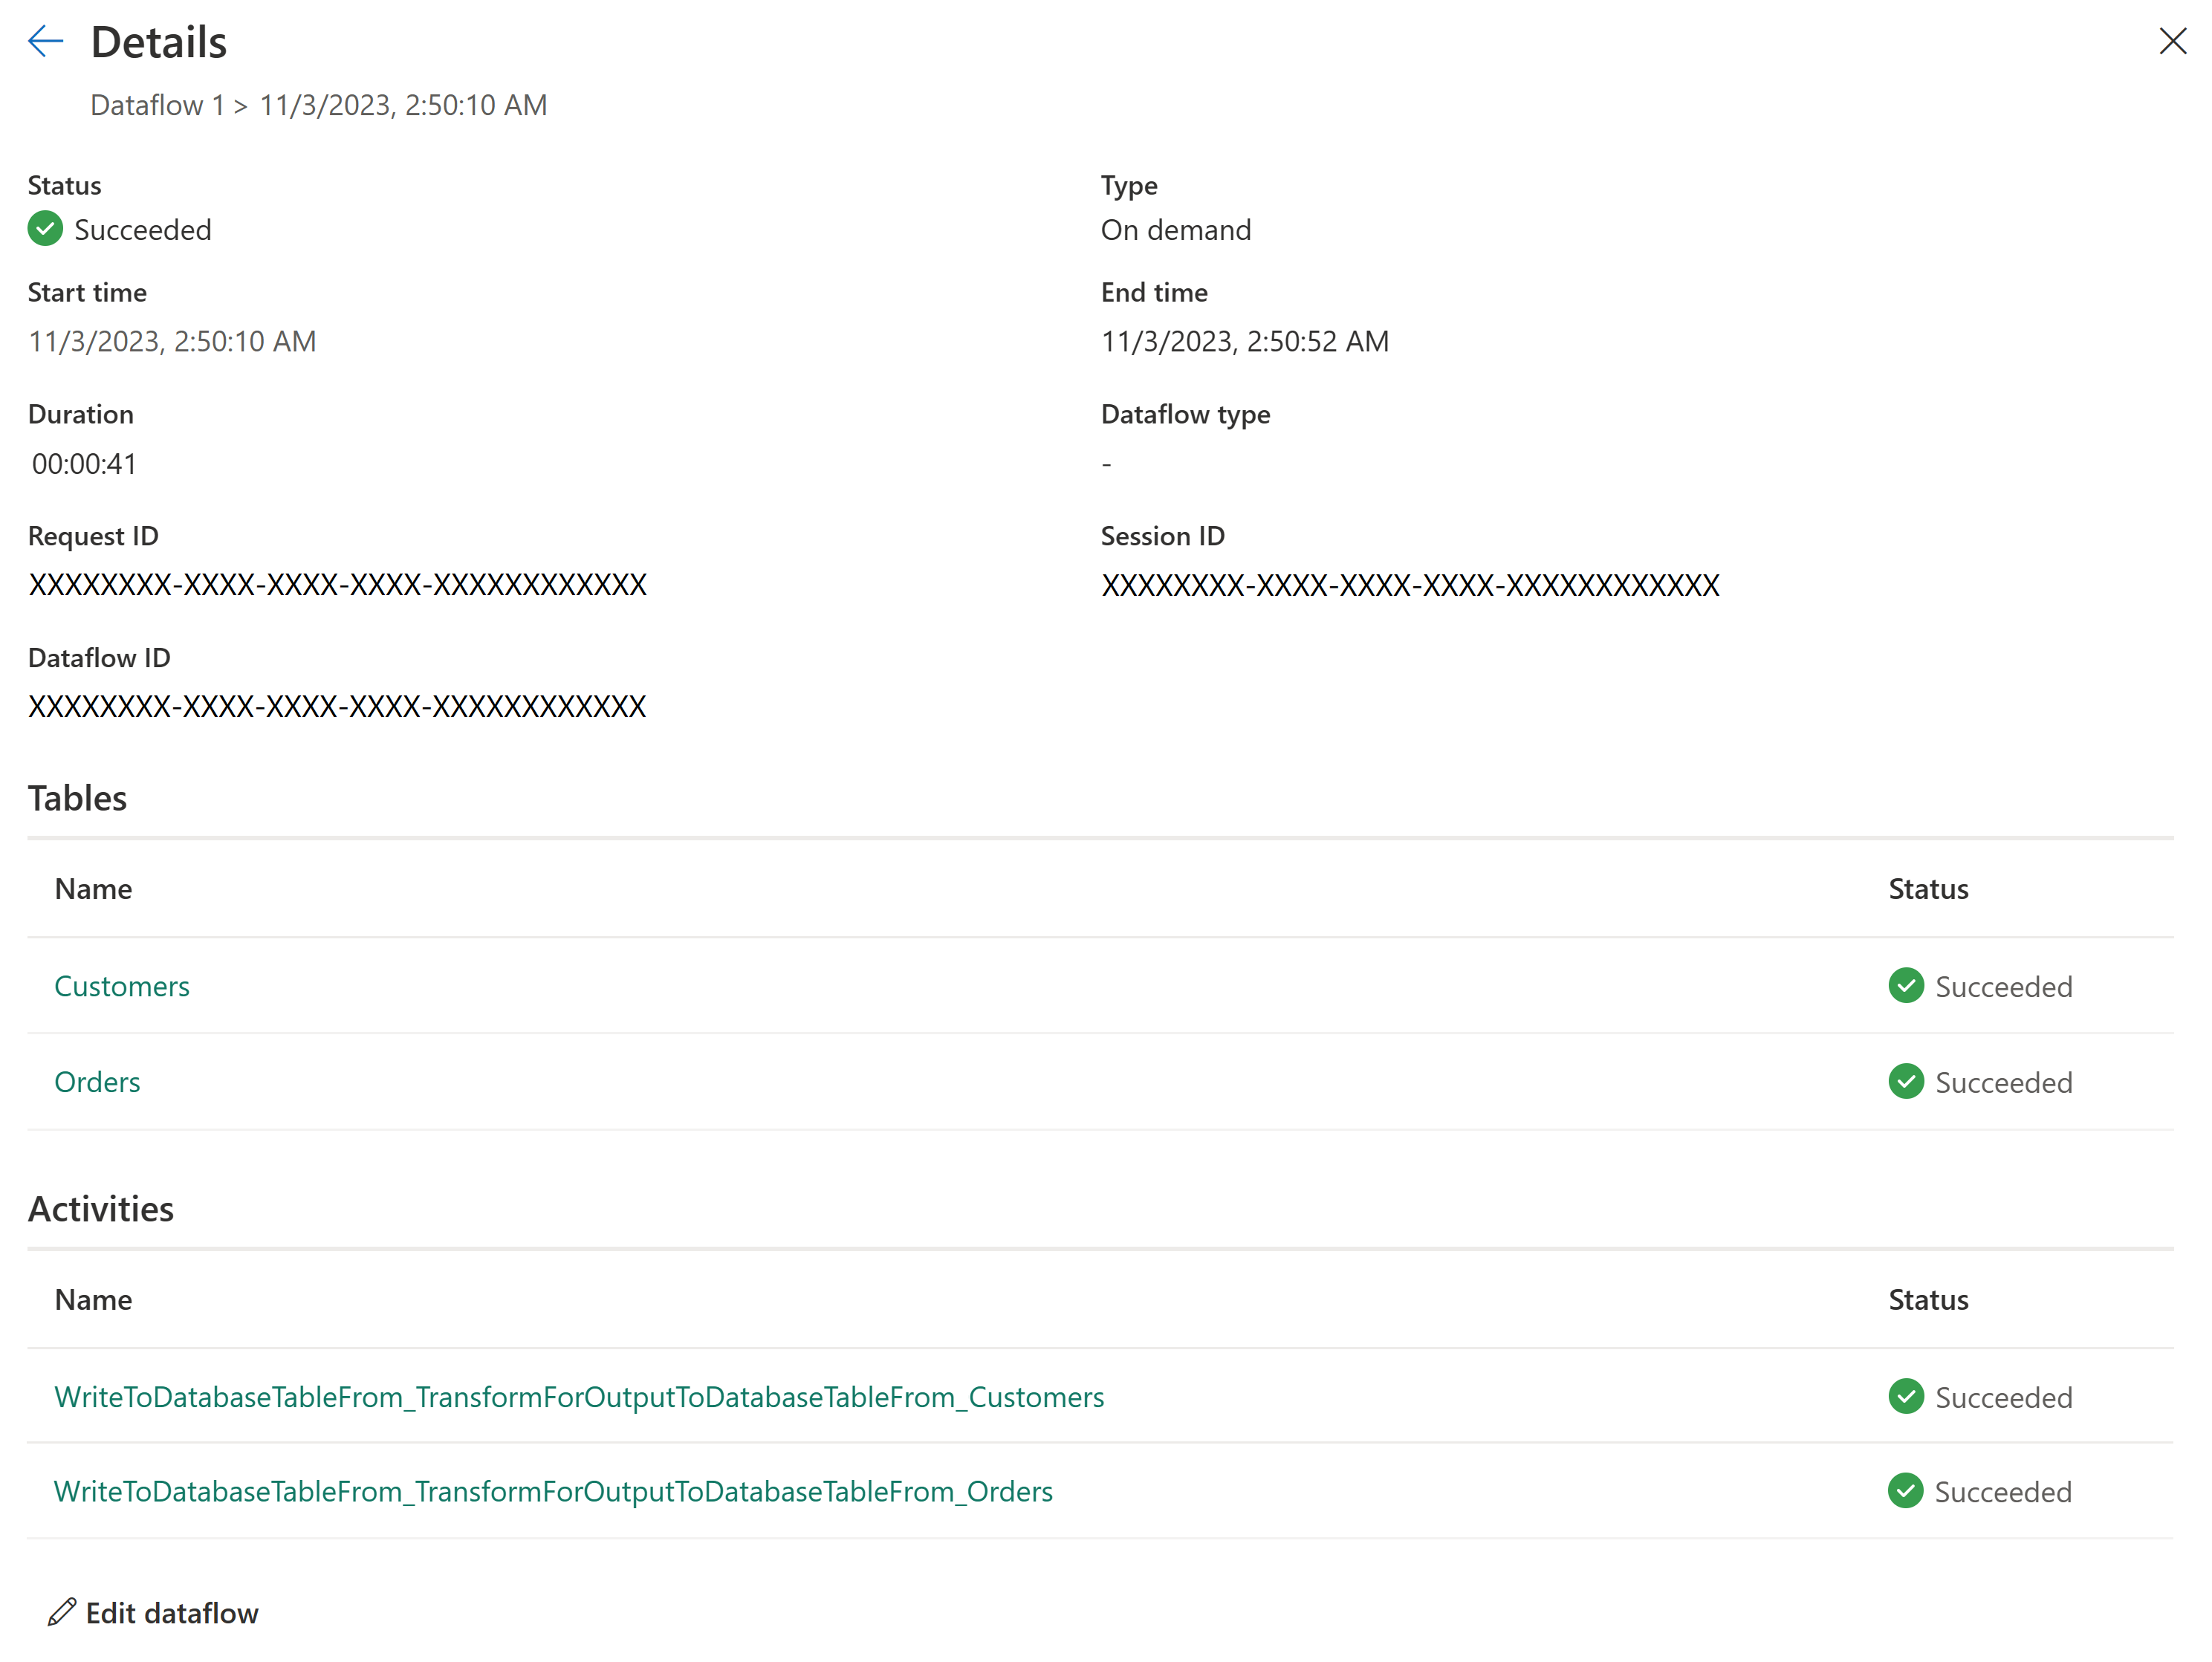Click the Tables section heading

78,798
